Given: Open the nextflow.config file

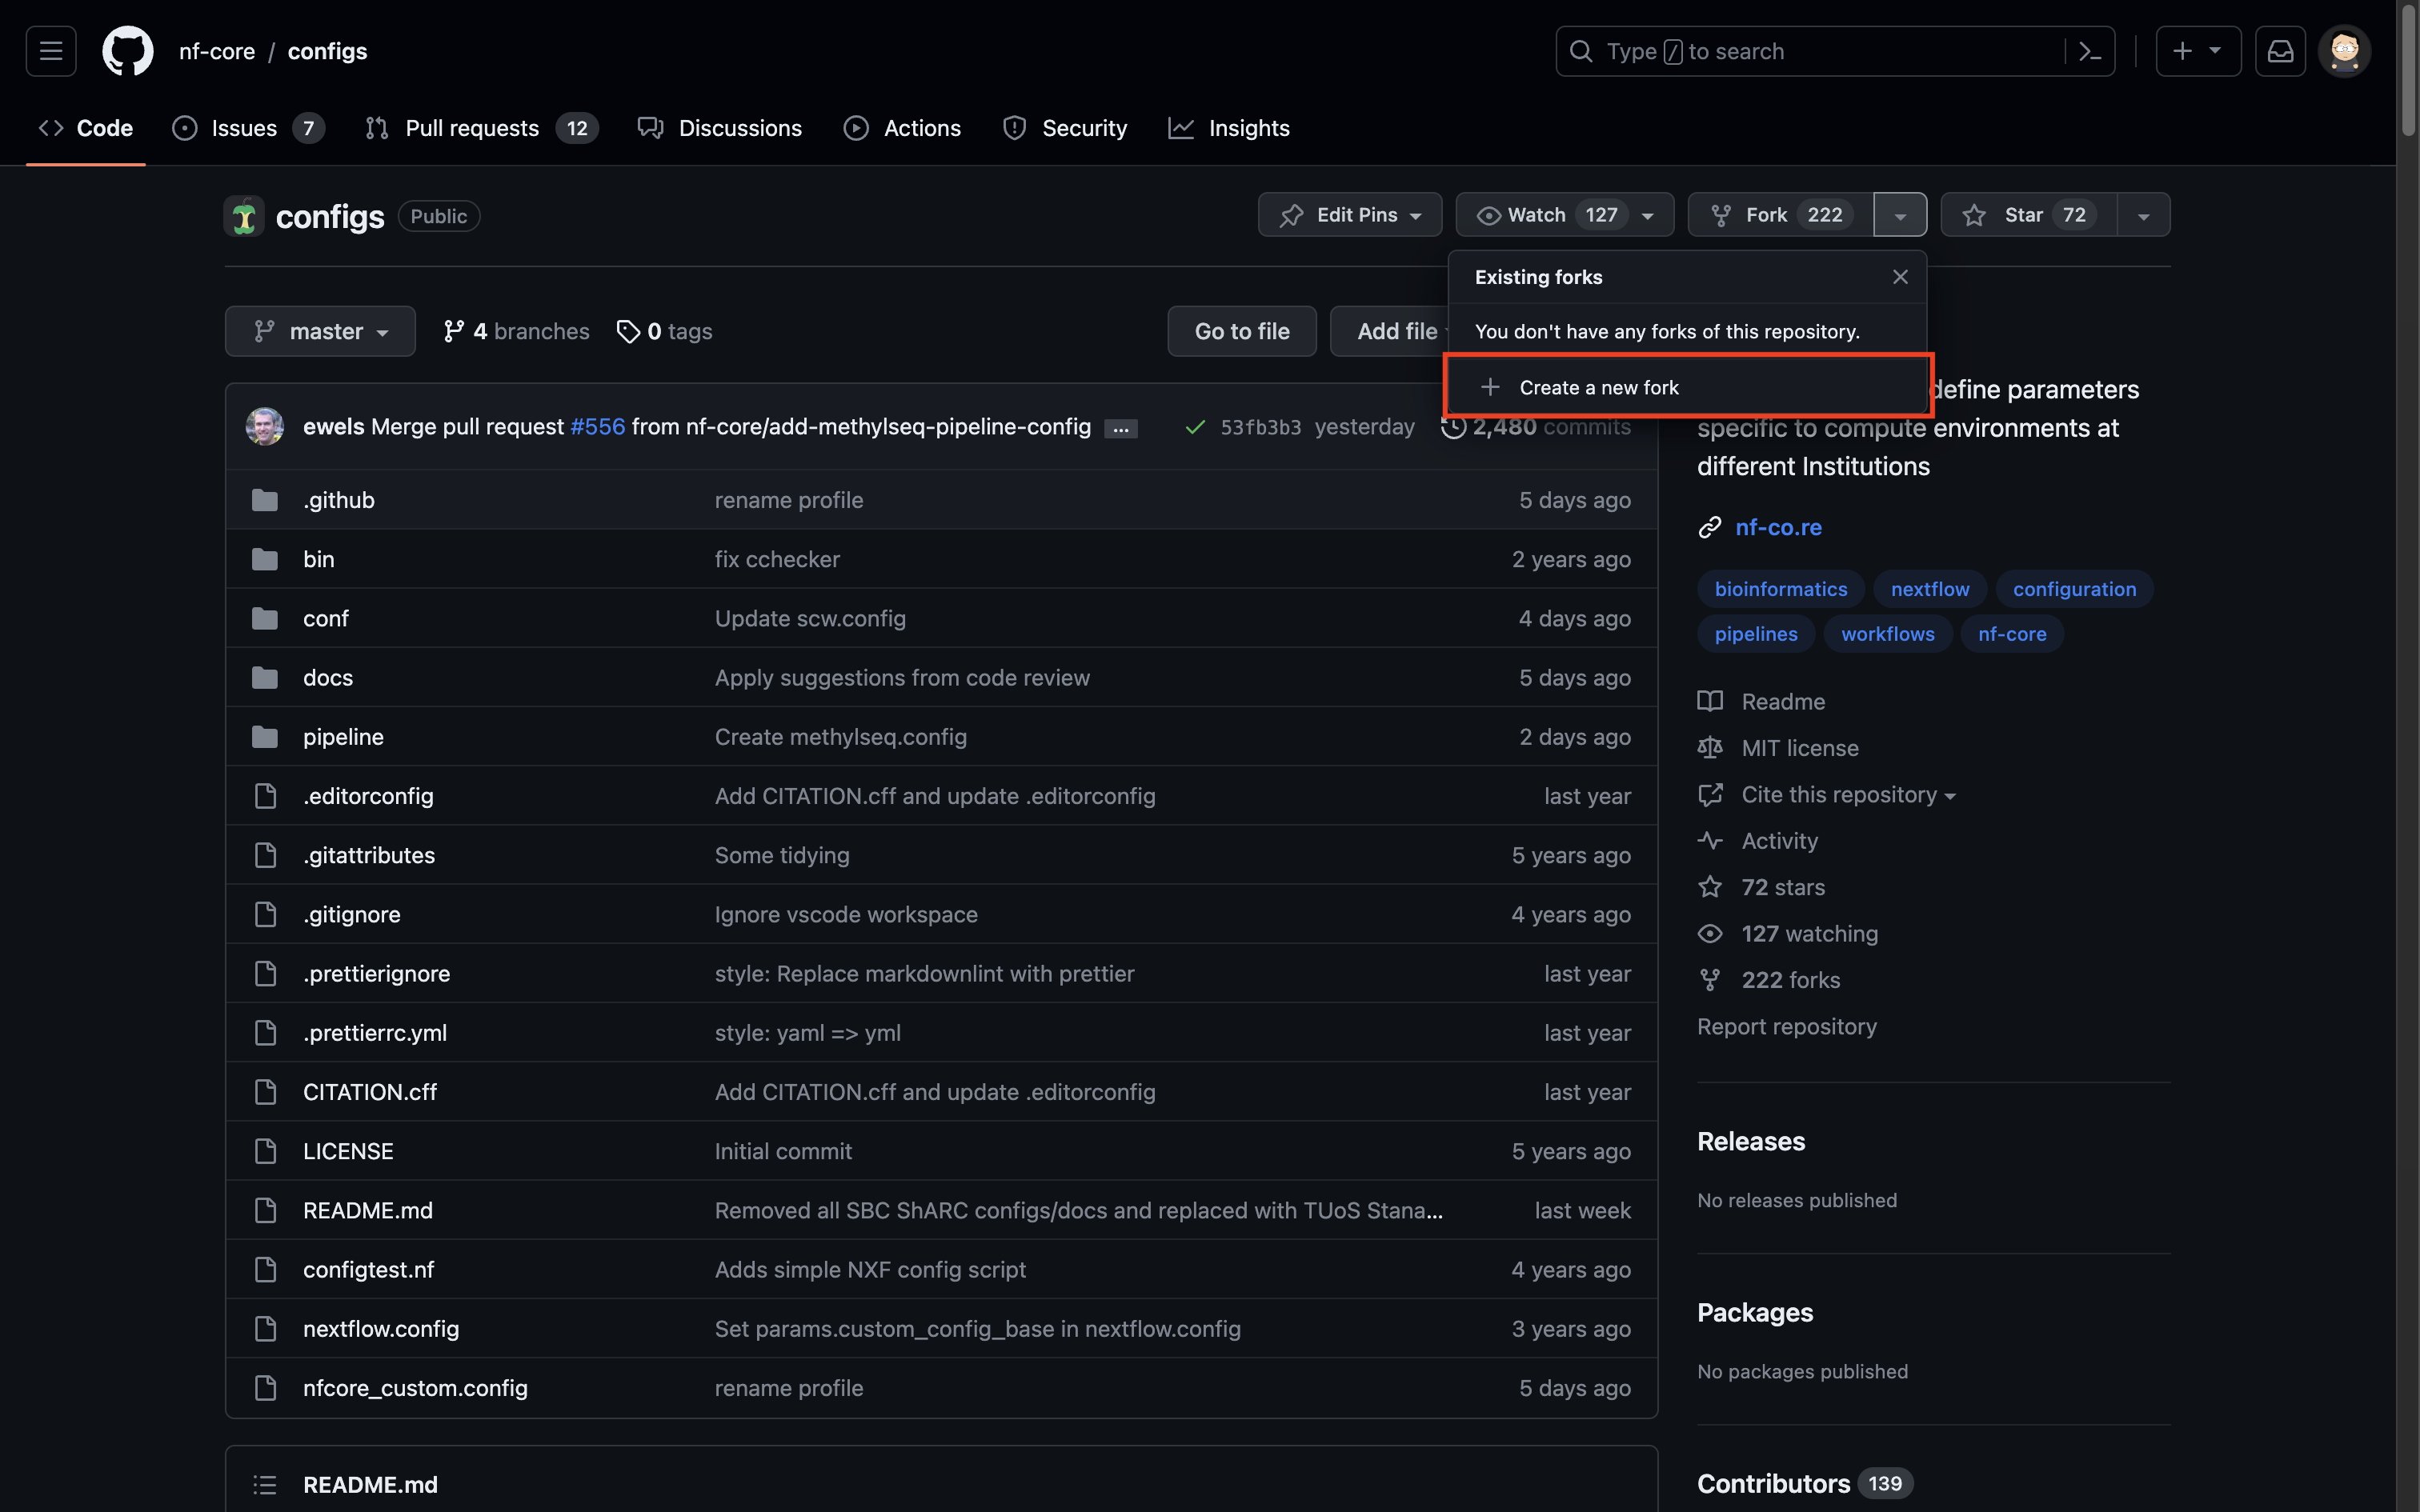Looking at the screenshot, I should 381,1329.
